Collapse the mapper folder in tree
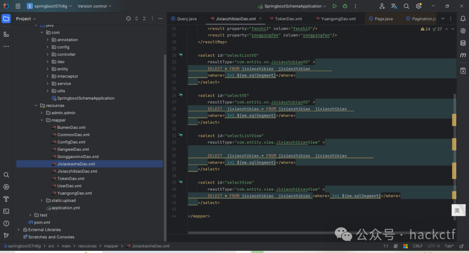This screenshot has height=253, width=469. [42, 120]
